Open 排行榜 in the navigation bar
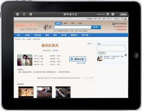This screenshot has width=142, height=111. point(64,35)
